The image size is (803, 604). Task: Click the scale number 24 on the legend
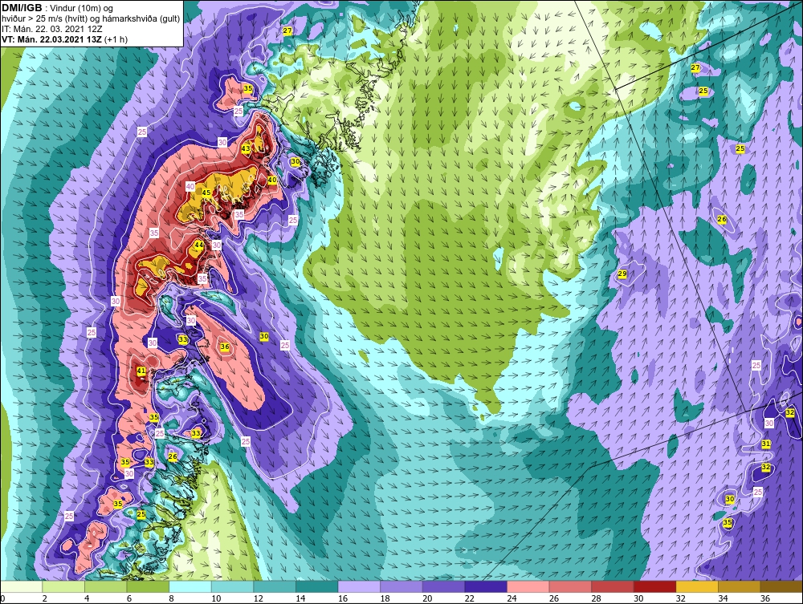pos(512,598)
